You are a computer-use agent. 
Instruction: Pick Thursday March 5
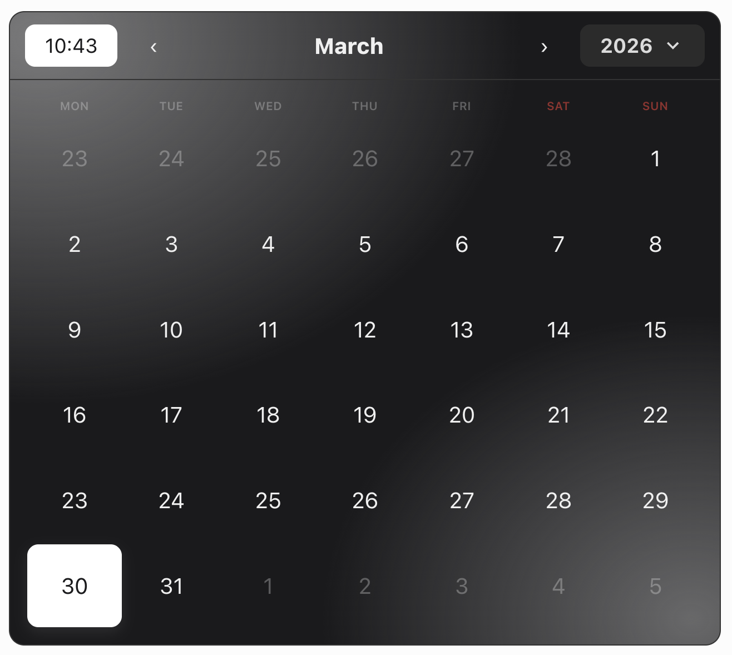365,244
